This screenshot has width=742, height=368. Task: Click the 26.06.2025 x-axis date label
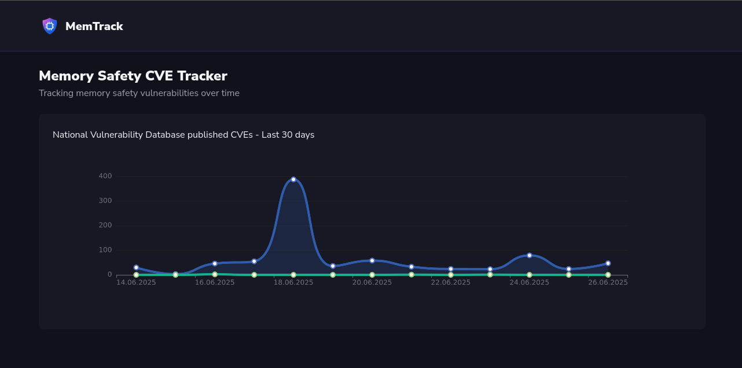click(x=608, y=282)
